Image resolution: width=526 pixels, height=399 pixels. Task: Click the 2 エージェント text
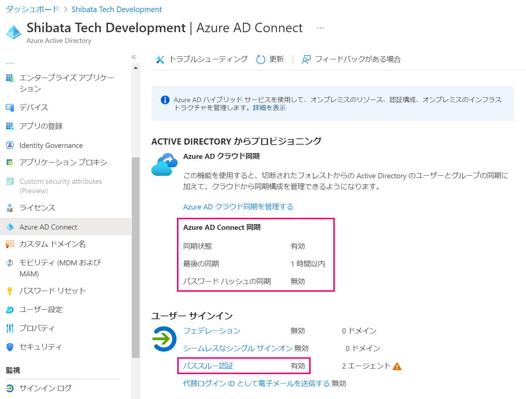pyautogui.click(x=366, y=366)
